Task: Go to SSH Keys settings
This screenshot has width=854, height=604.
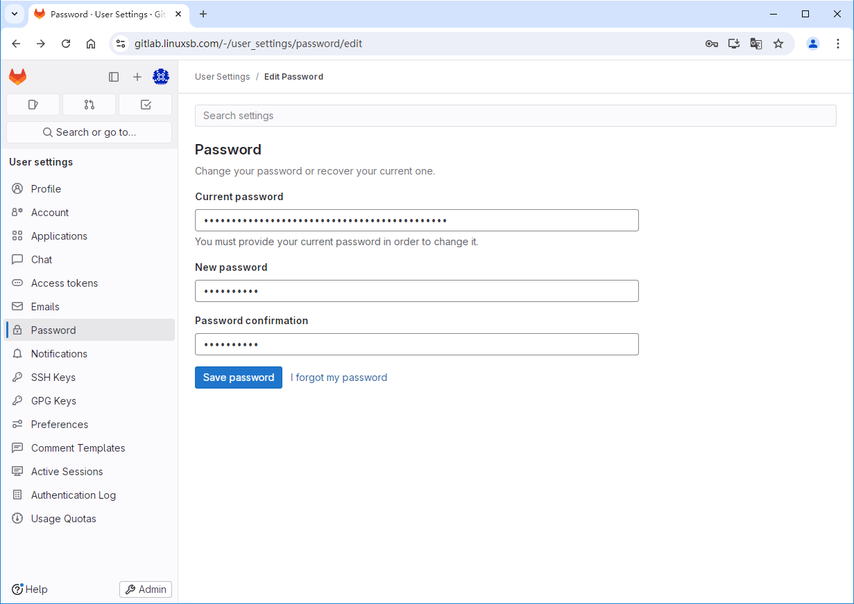Action: tap(53, 377)
